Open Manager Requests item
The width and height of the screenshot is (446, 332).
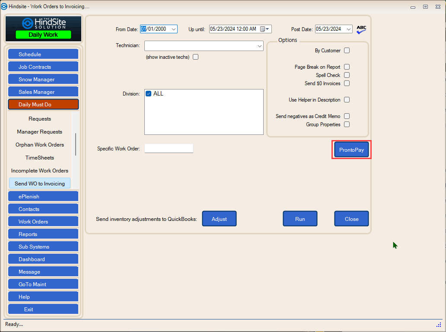click(40, 132)
